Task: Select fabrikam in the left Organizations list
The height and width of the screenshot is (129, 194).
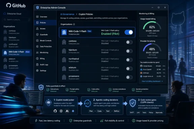Action: 17,39
